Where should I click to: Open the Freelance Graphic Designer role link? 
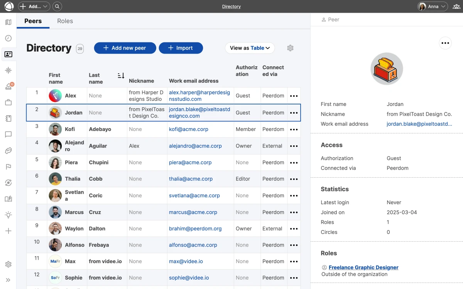[x=363, y=267]
